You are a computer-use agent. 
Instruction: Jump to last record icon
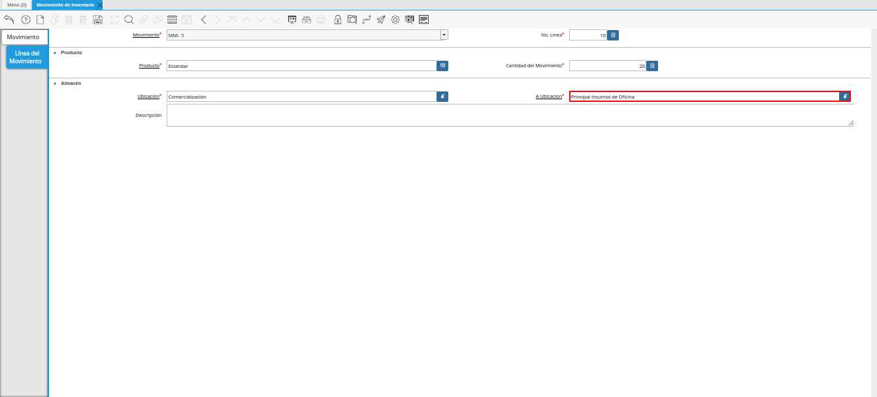pyautogui.click(x=275, y=20)
